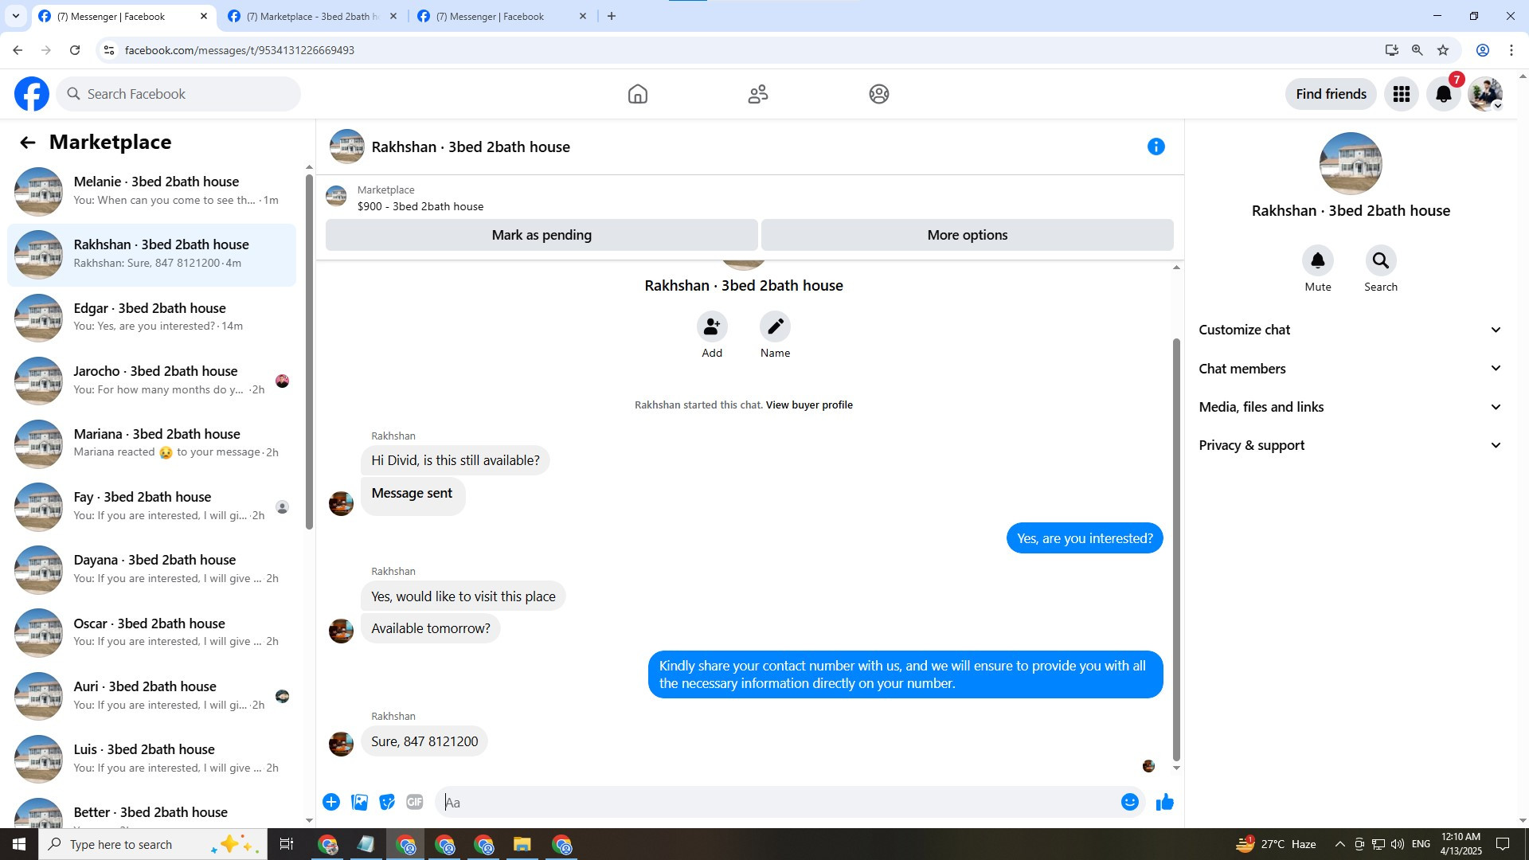Image resolution: width=1529 pixels, height=860 pixels.
Task: Open browser zoom indicator
Action: [1418, 50]
